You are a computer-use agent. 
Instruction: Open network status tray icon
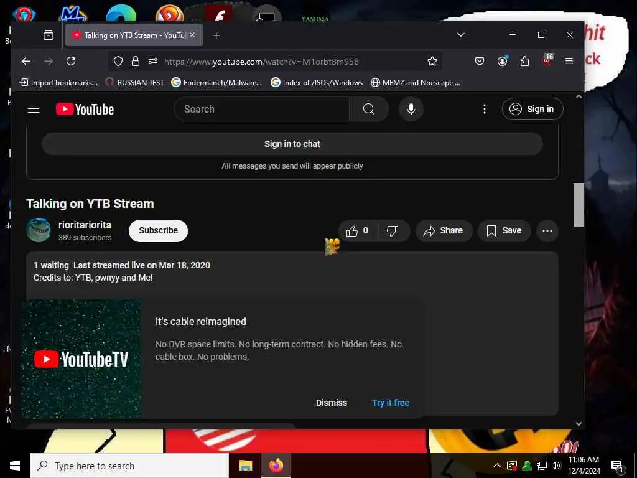tap(542, 466)
